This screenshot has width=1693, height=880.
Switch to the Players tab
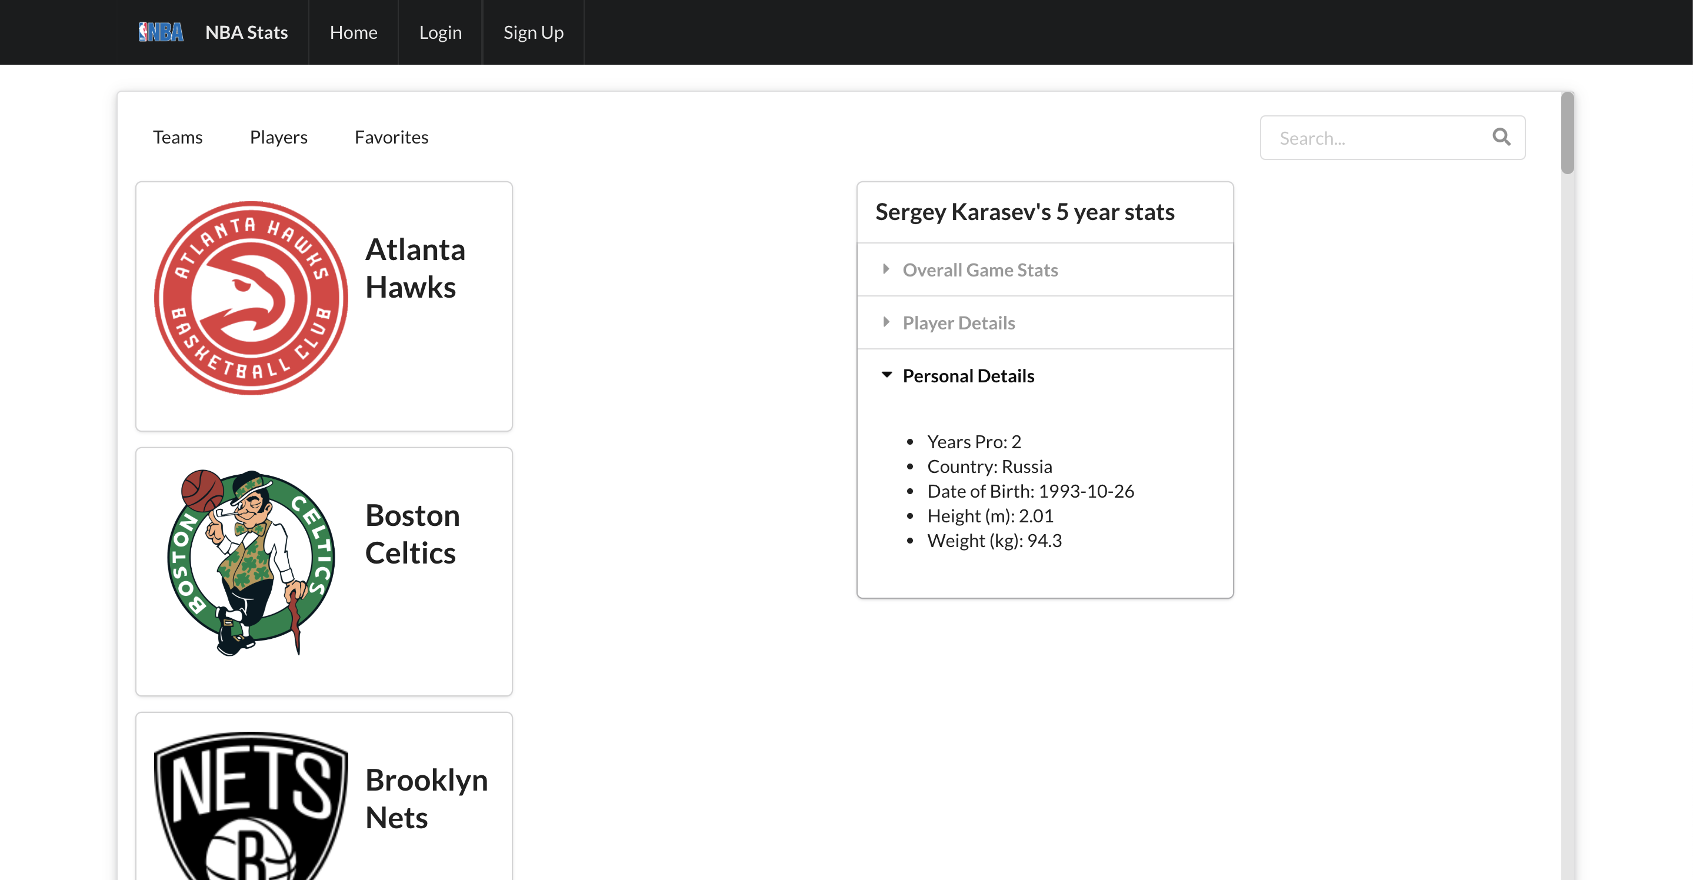[x=279, y=136]
